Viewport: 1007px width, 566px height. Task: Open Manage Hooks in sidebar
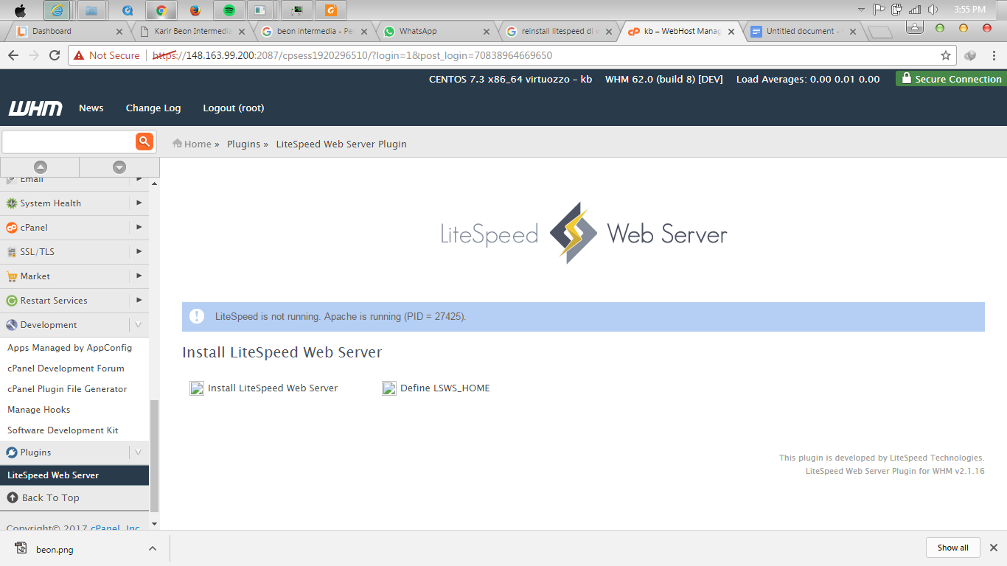pos(39,410)
